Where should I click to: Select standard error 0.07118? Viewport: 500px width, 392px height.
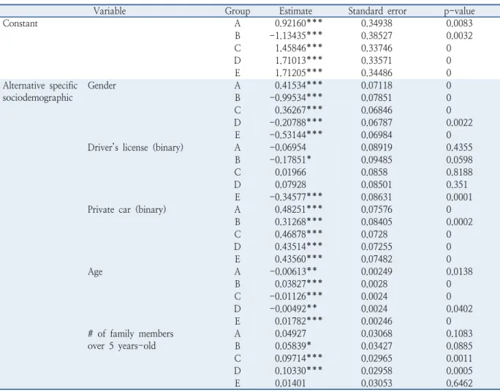point(376,86)
